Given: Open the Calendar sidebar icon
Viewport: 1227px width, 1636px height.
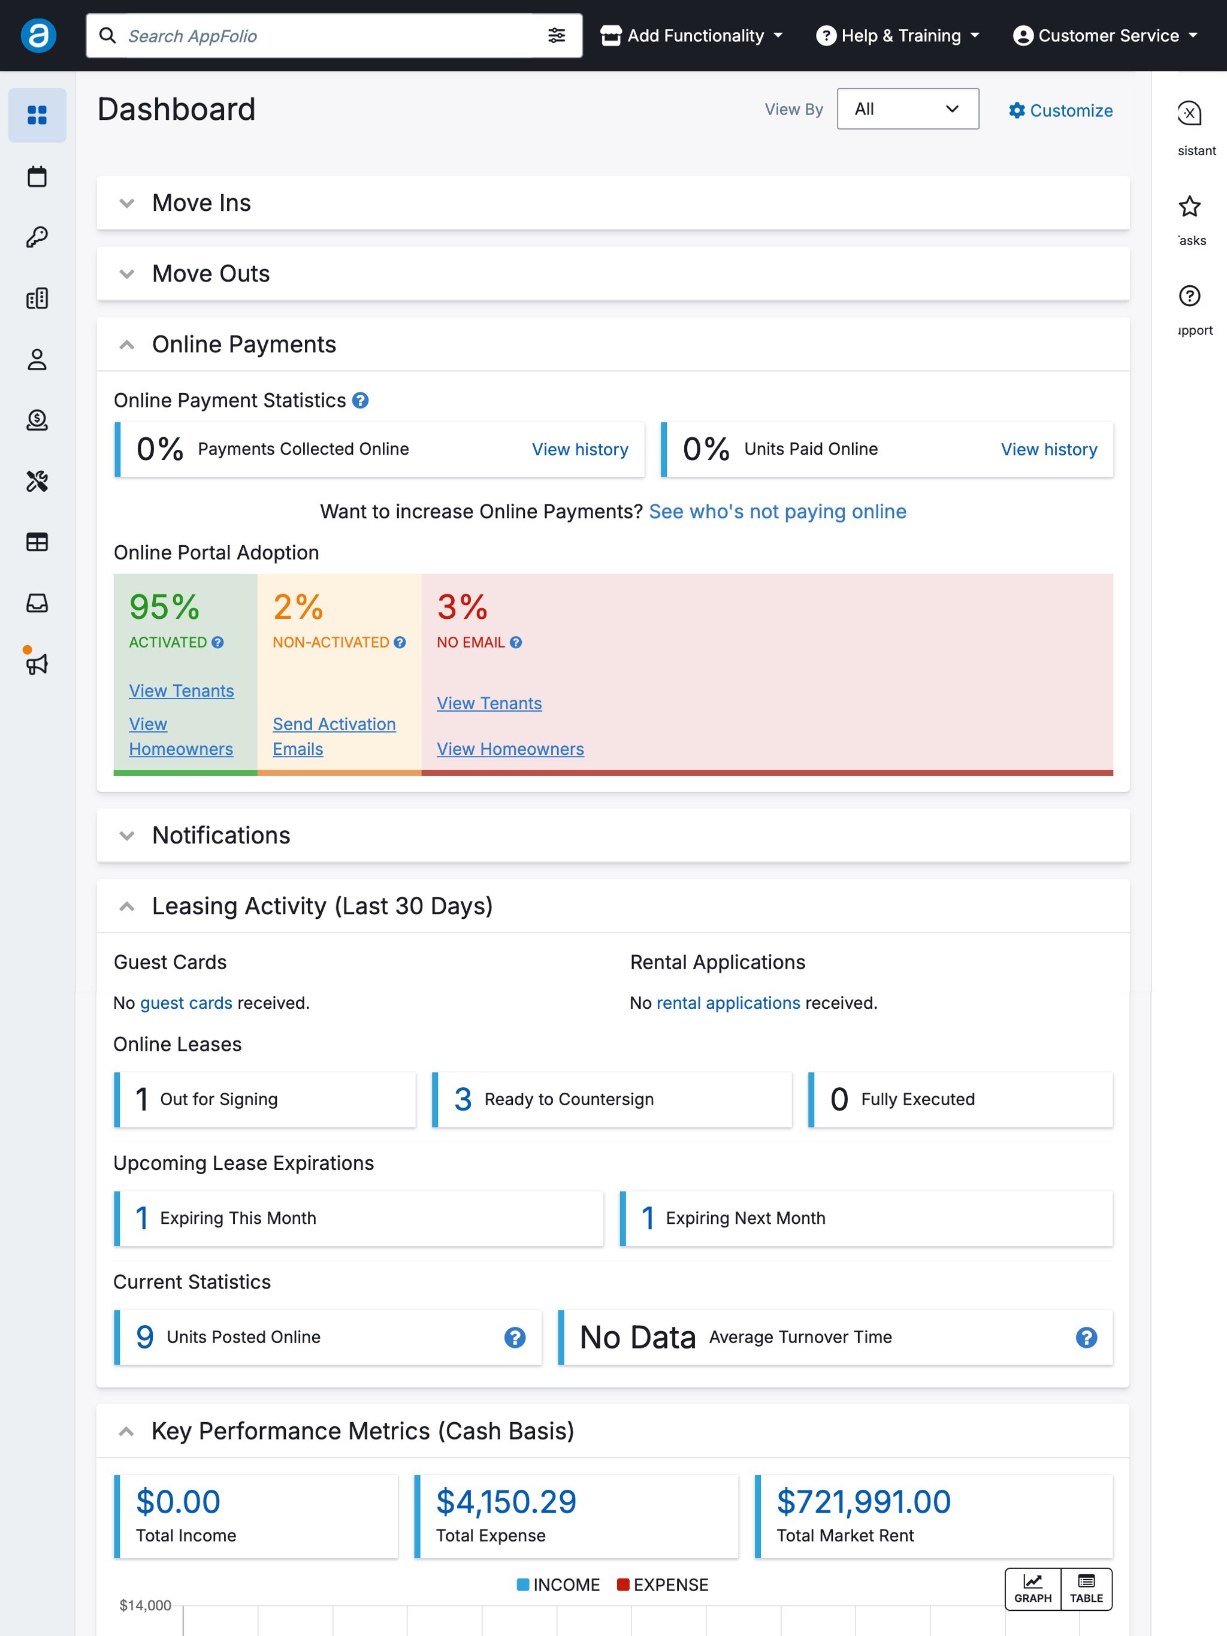Looking at the screenshot, I should 37,177.
